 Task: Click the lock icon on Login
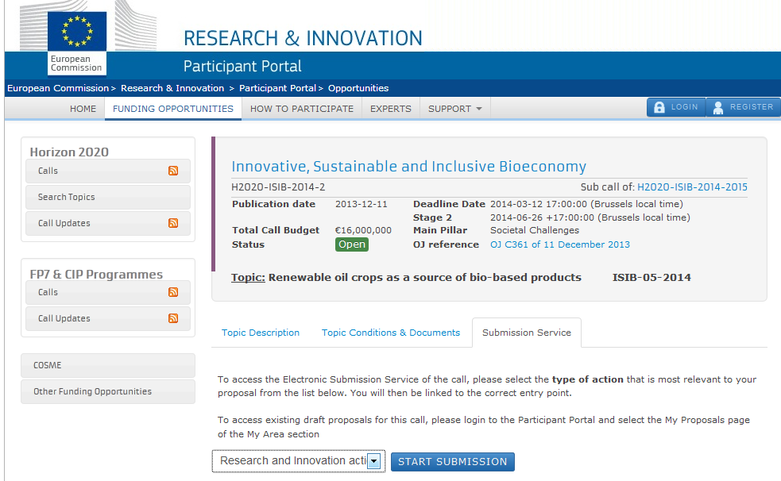(659, 107)
